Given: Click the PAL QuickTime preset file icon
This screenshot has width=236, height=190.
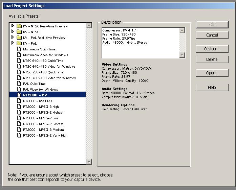Looking at the screenshot, I should [19, 84].
